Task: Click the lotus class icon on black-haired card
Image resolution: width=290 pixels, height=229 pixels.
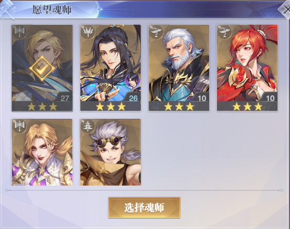Action: [x=87, y=32]
